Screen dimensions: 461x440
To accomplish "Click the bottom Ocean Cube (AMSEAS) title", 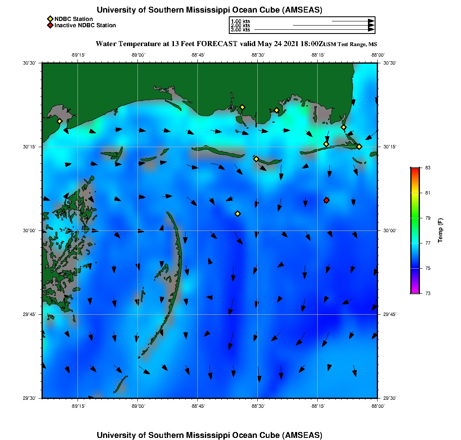I will coord(210,435).
